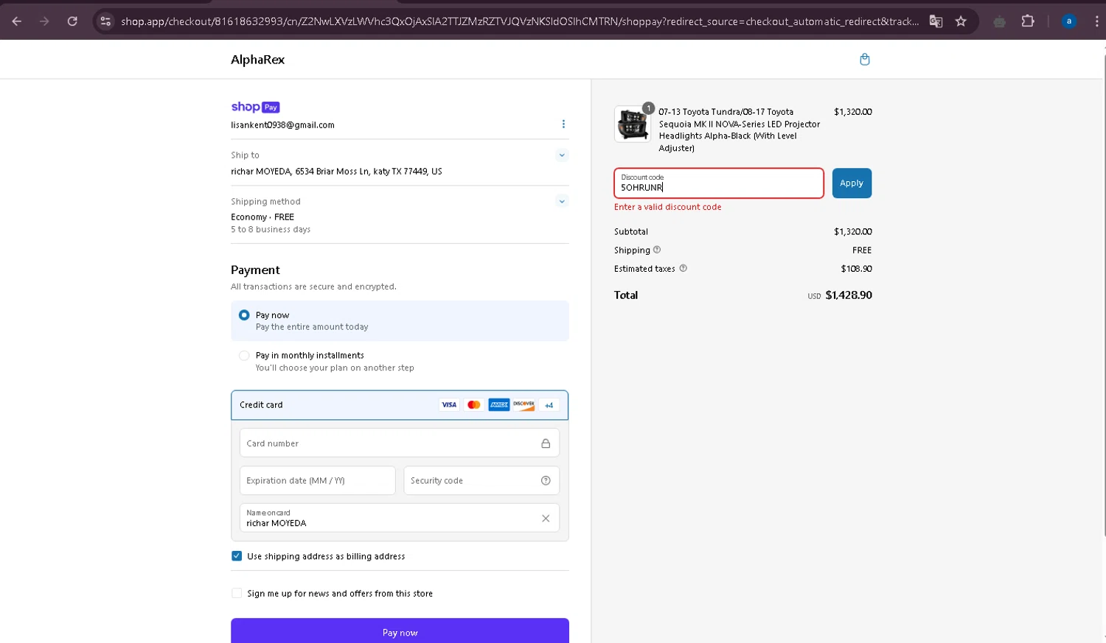
Task: Click the browser forward arrow
Action: click(x=44, y=21)
